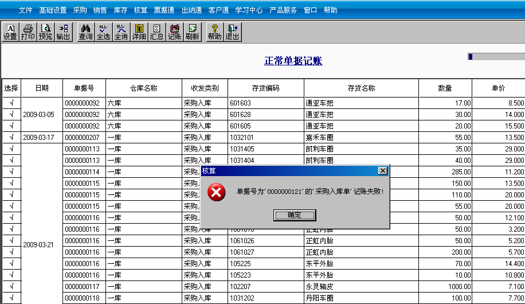Click the 正常单据记账 title link
Image resolution: width=525 pixels, height=304 pixels.
pos(293,61)
